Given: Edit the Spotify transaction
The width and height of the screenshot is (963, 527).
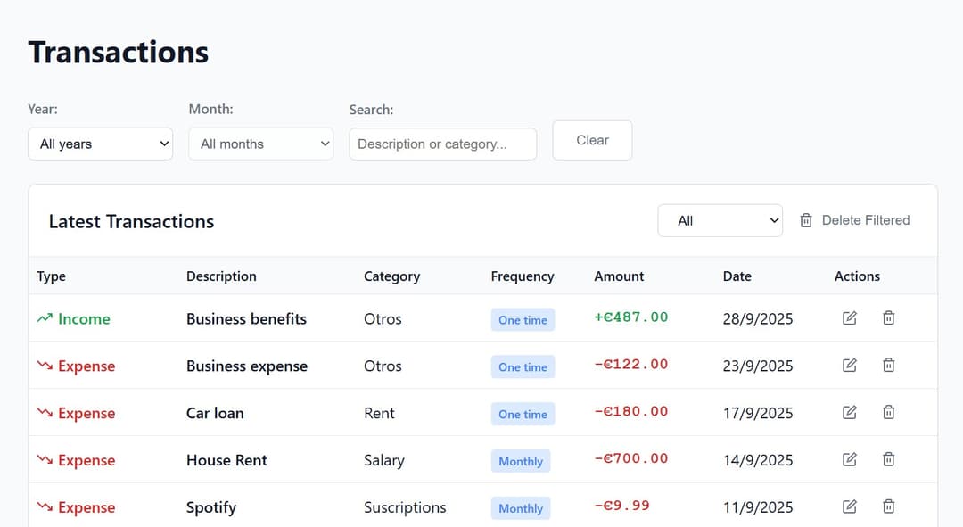Looking at the screenshot, I should [x=849, y=506].
